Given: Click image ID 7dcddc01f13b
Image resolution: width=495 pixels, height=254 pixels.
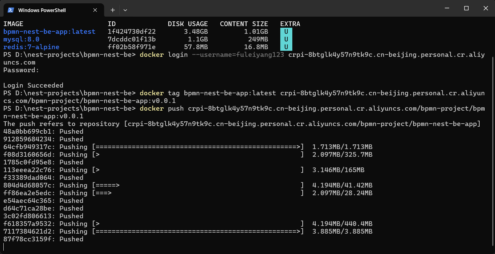Looking at the screenshot, I should point(132,39).
